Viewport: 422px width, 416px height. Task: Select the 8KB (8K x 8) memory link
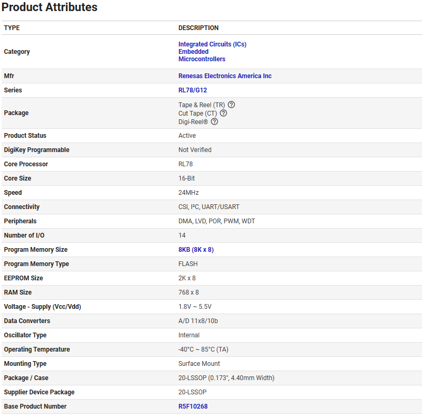coord(196,250)
